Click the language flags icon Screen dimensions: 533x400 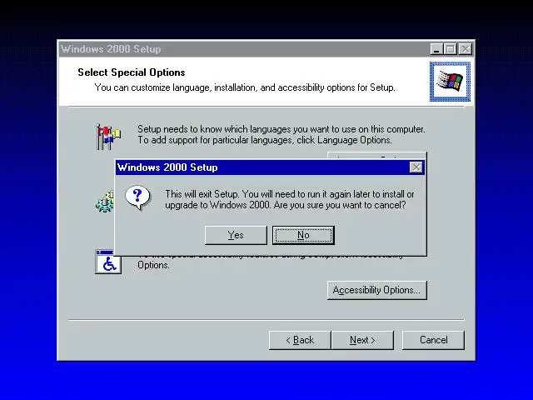click(107, 137)
